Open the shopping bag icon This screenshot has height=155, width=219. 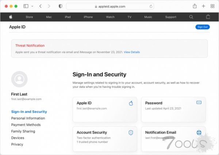pos(208,17)
